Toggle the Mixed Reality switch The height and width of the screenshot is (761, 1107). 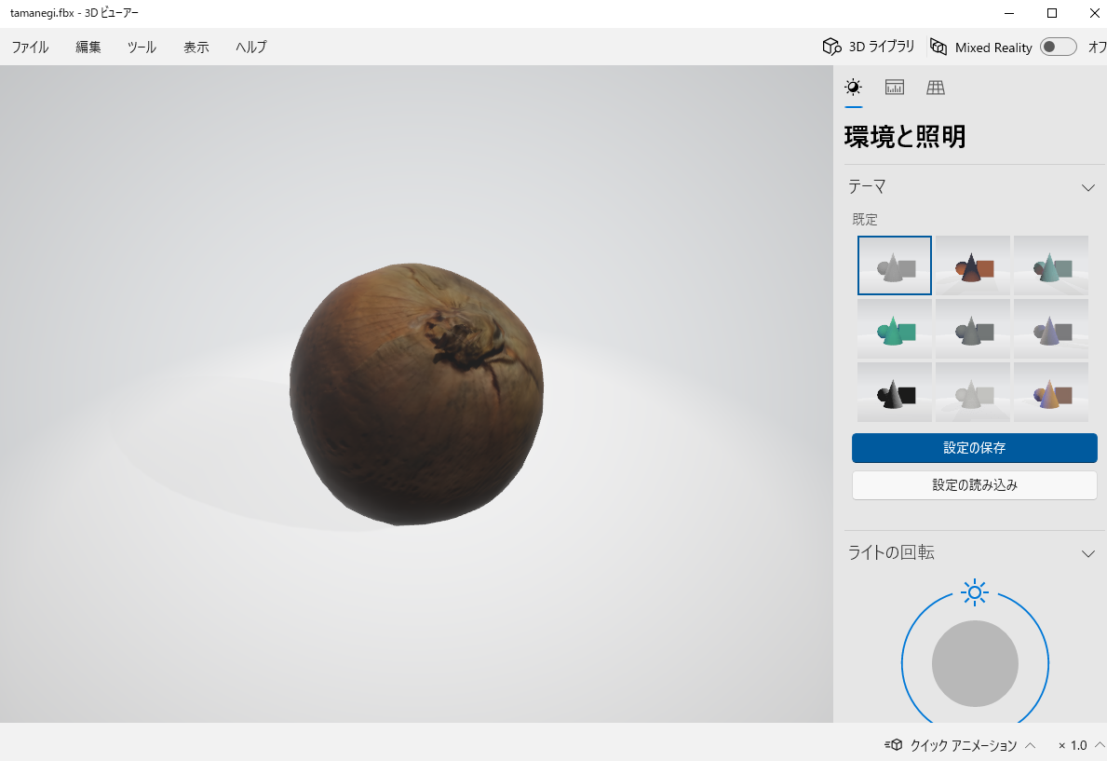pos(1058,47)
